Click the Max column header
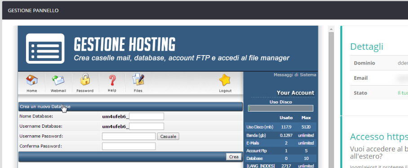 [306, 118]
